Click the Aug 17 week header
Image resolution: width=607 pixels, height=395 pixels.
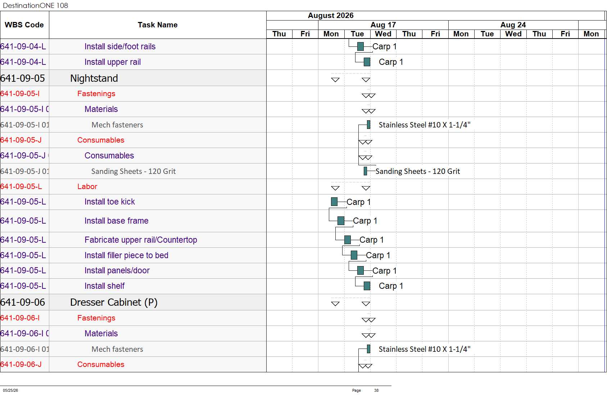click(383, 25)
